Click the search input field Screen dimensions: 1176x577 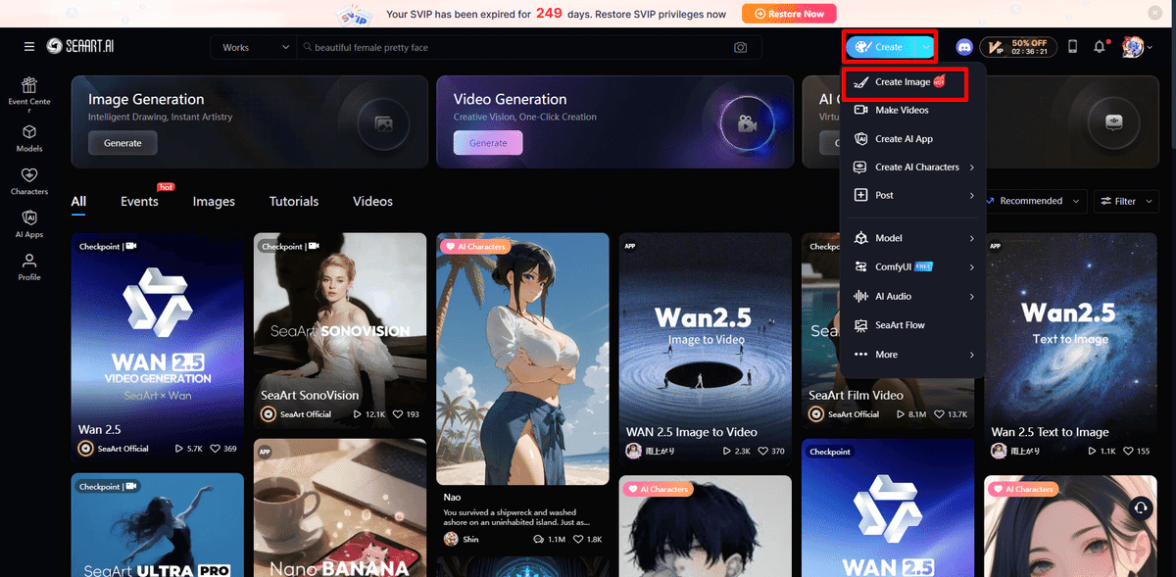(519, 47)
